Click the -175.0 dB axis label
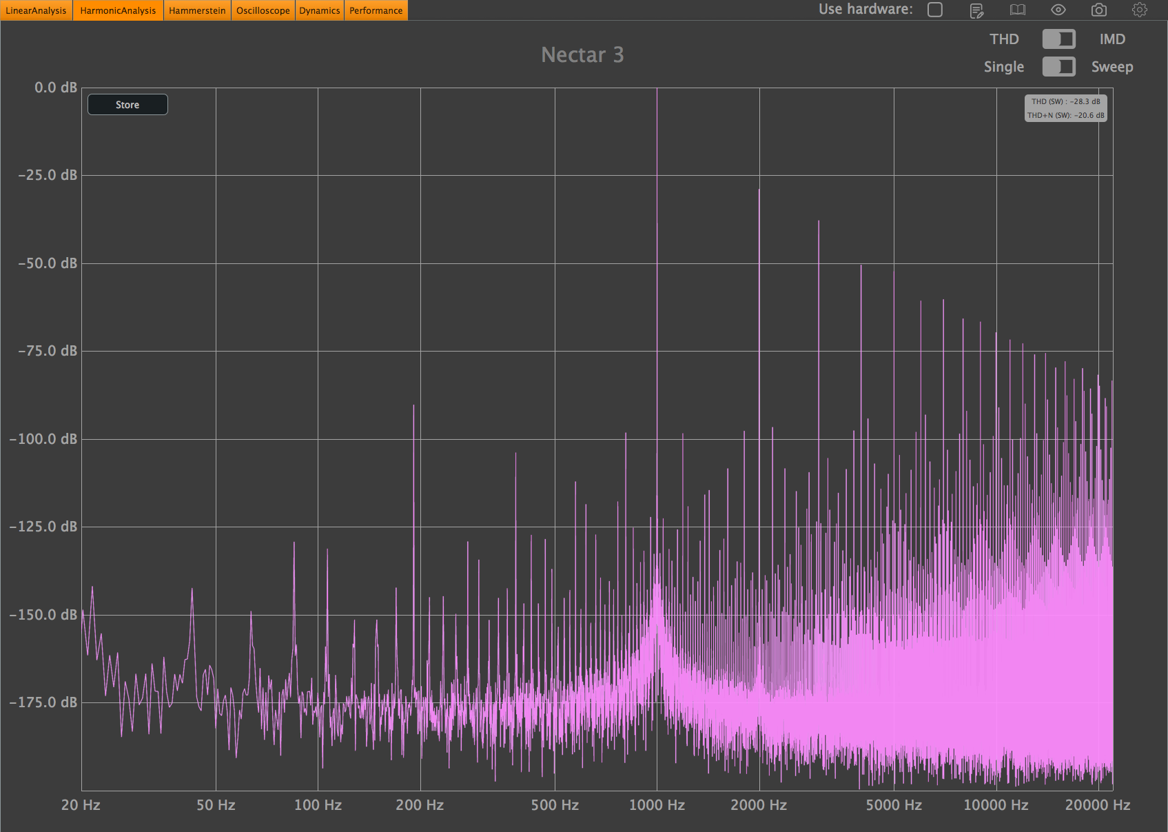 (43, 702)
